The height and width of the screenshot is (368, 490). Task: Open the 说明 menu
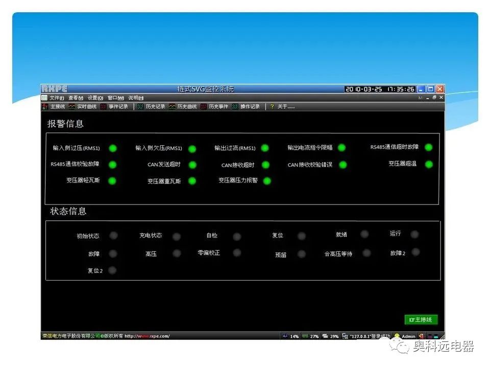(x=136, y=98)
